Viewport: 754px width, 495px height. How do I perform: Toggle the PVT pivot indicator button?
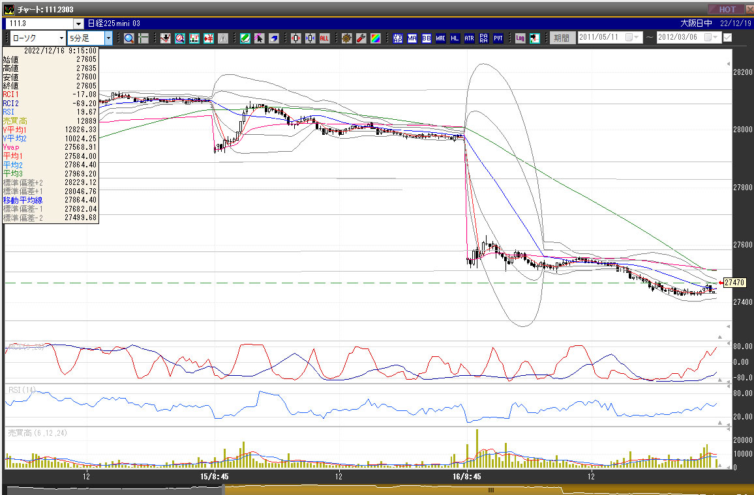click(498, 38)
